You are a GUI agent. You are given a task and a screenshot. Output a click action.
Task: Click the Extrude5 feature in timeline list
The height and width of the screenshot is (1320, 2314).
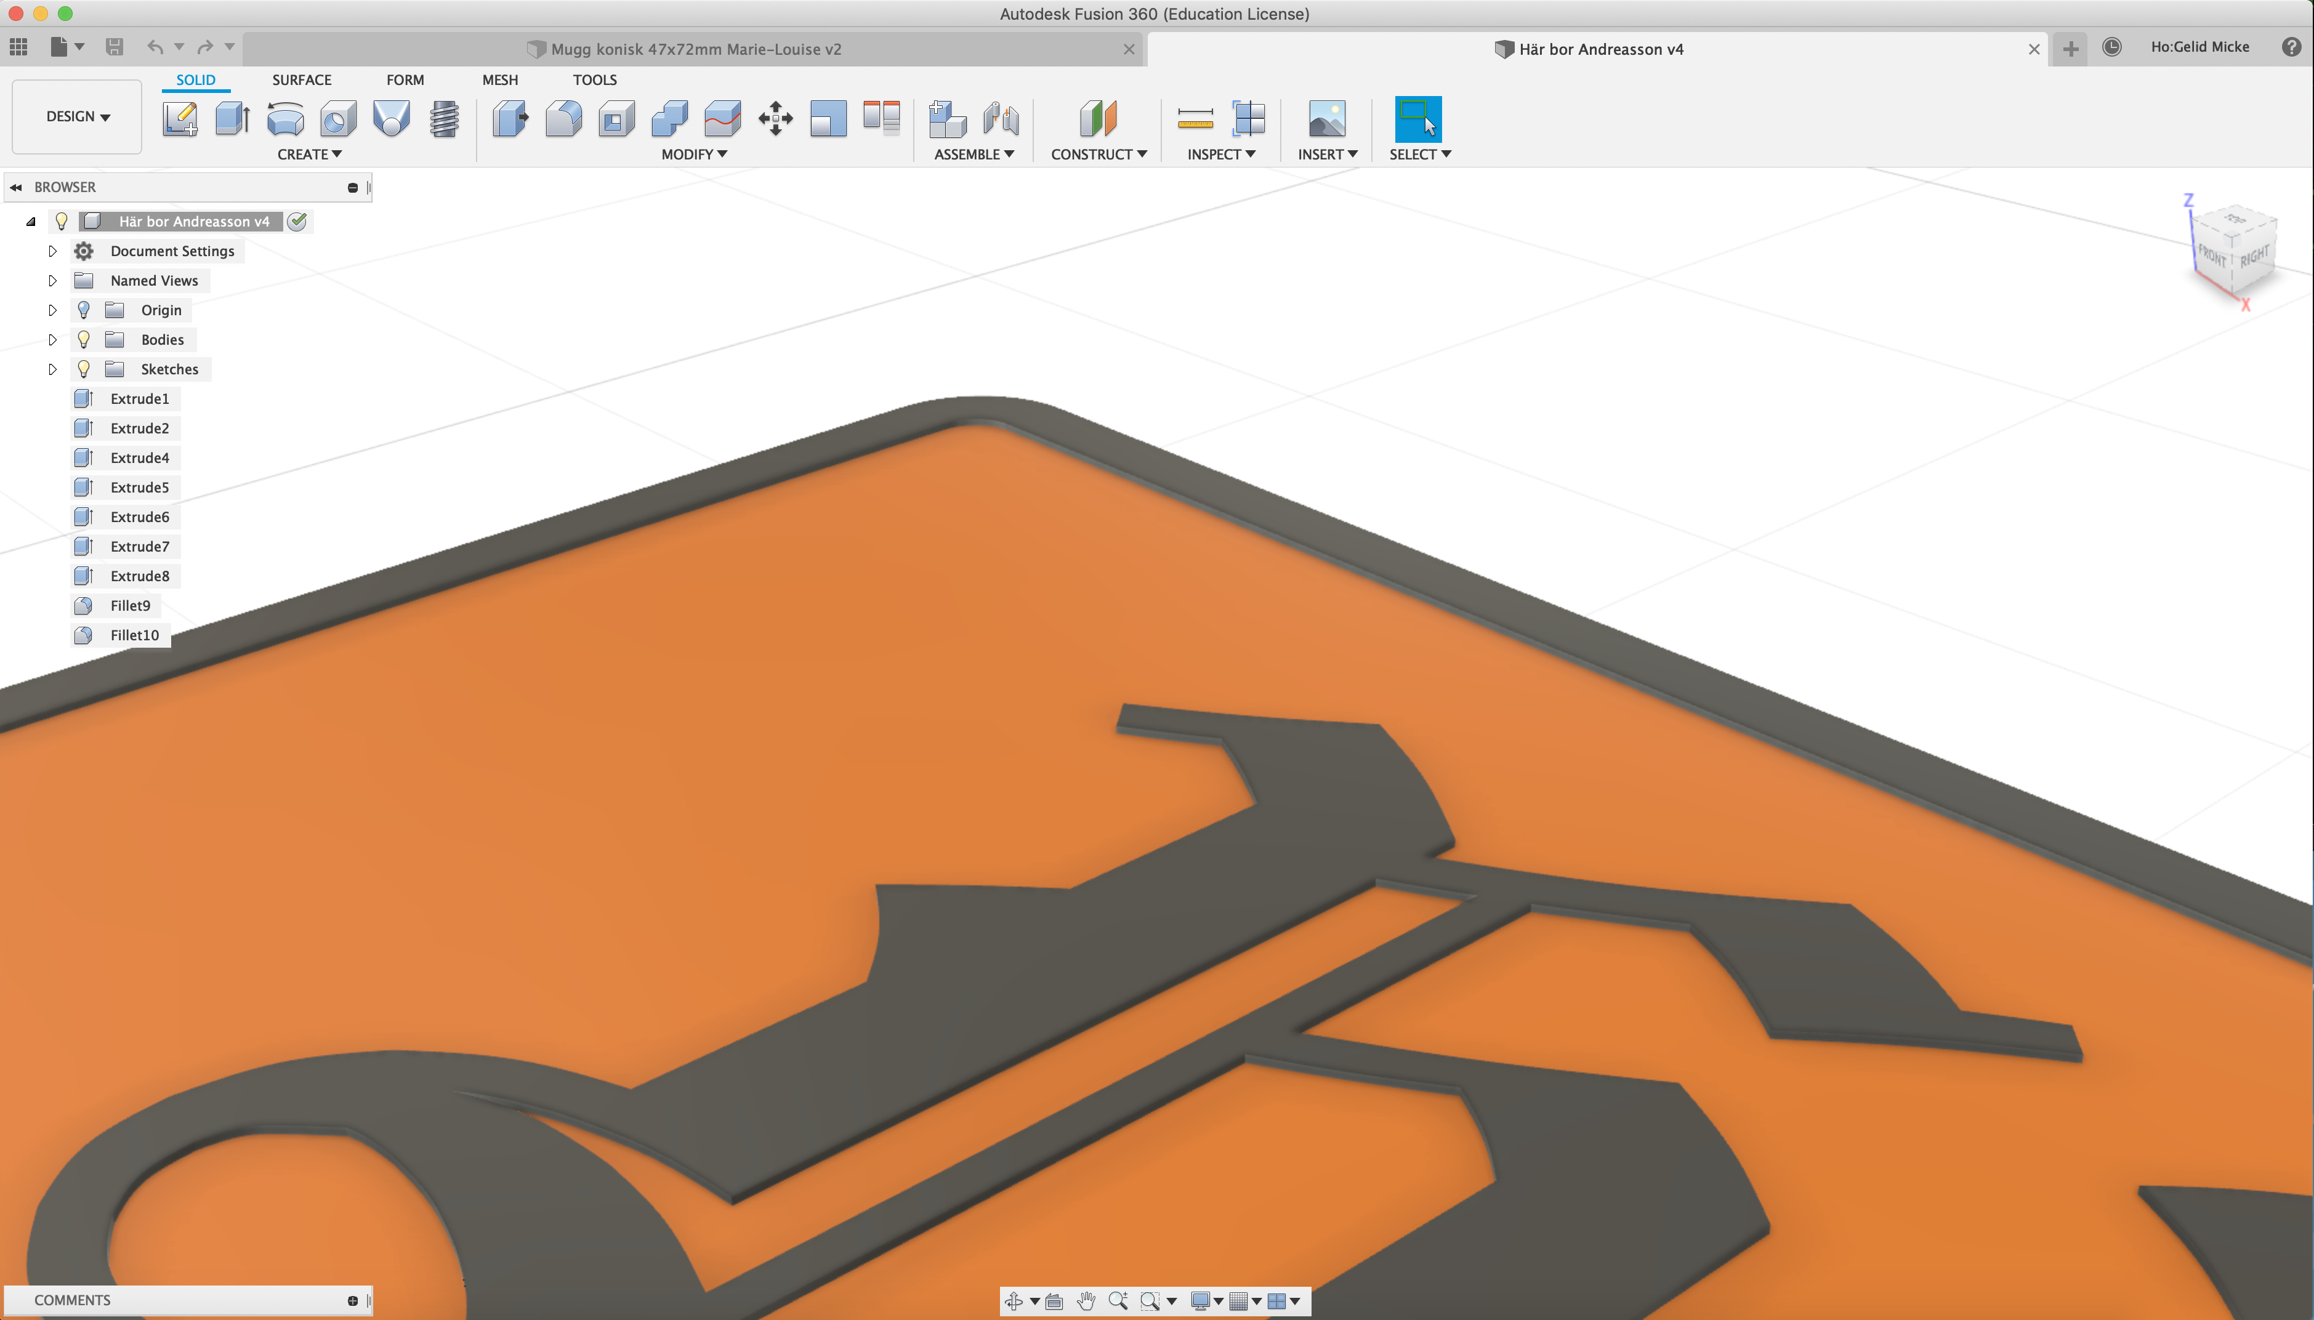[x=140, y=487]
